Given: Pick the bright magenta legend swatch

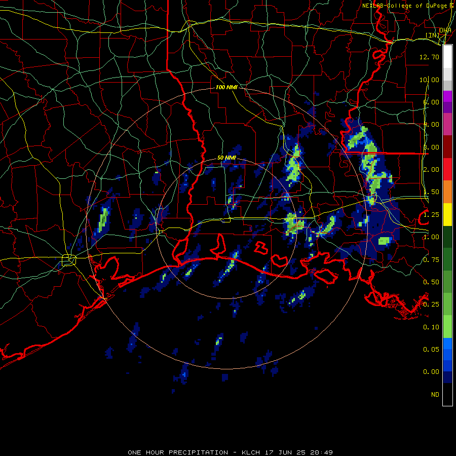Looking at the screenshot, I should coord(447,96).
